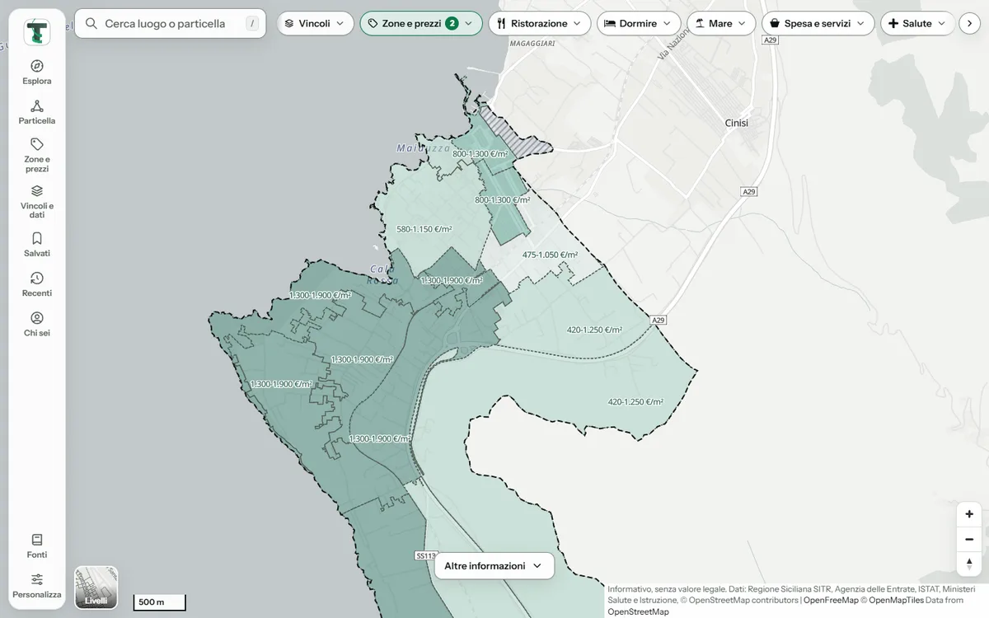Expand the Ristorazione dropdown
This screenshot has width=989, height=618.
540,24
